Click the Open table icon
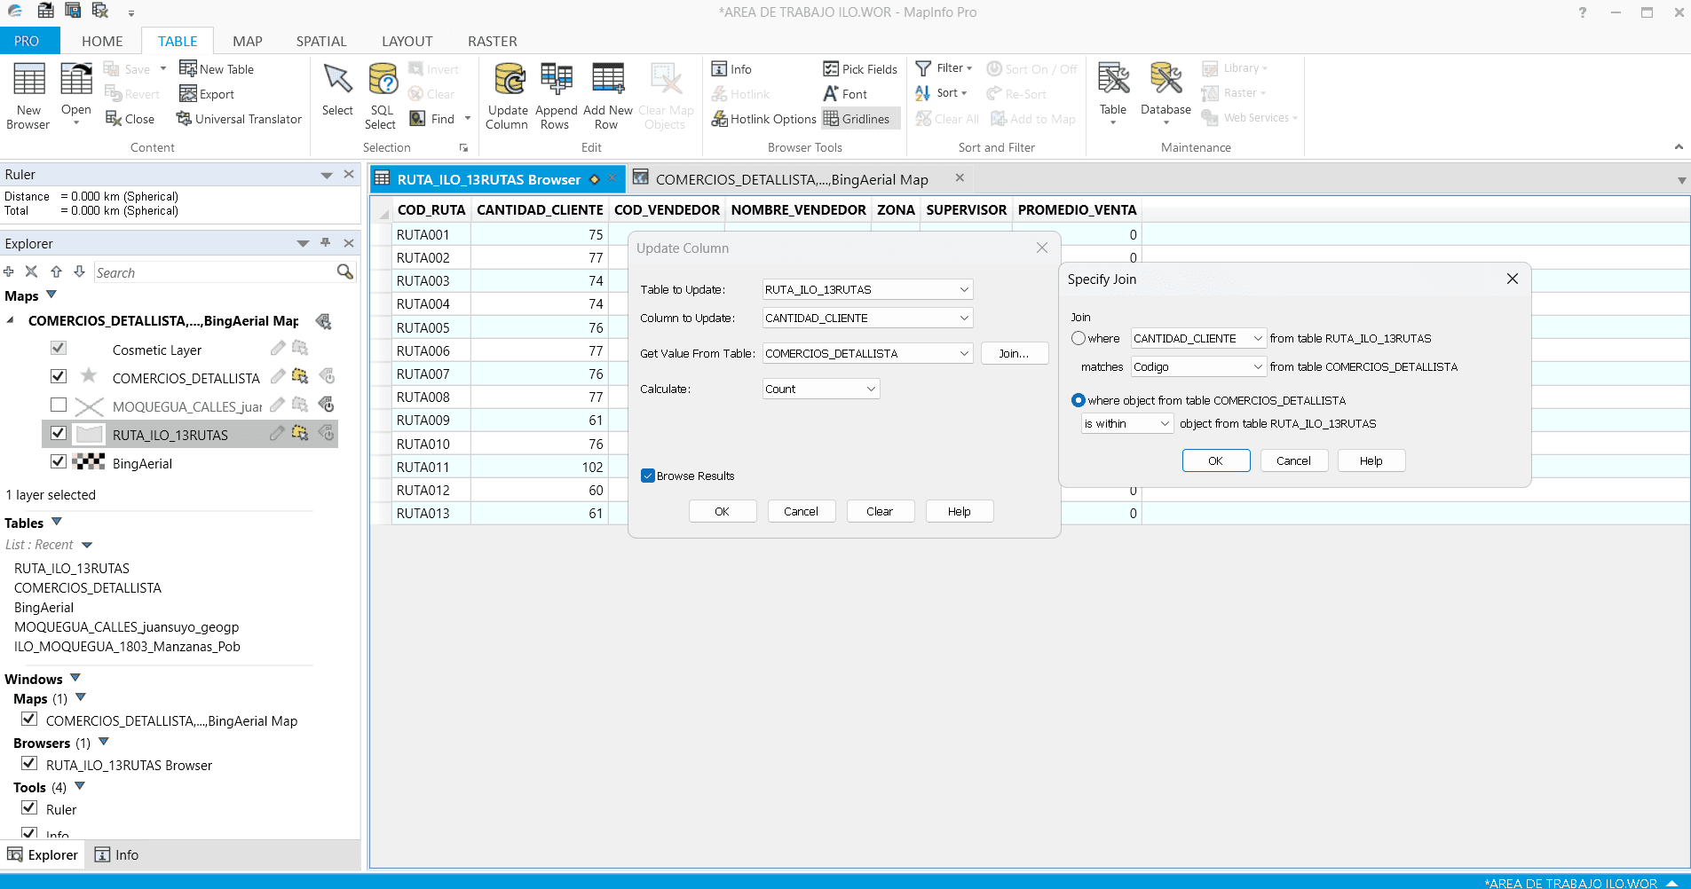 click(76, 79)
